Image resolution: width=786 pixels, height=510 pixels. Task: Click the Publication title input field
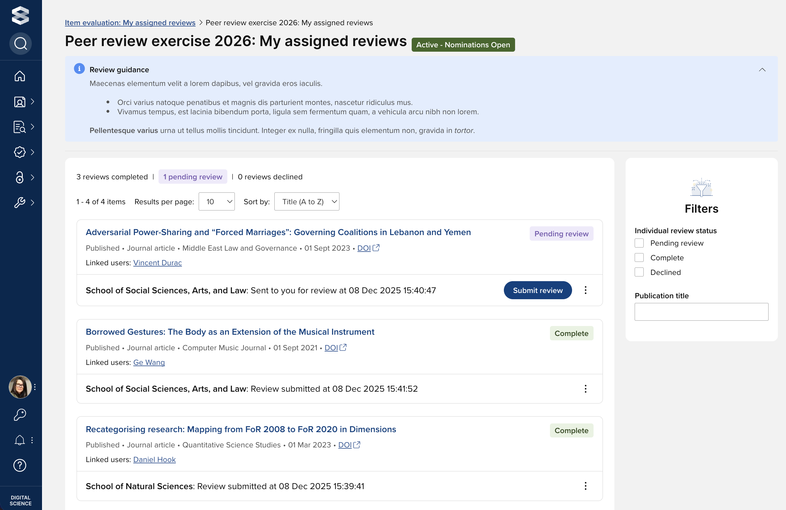(x=701, y=312)
